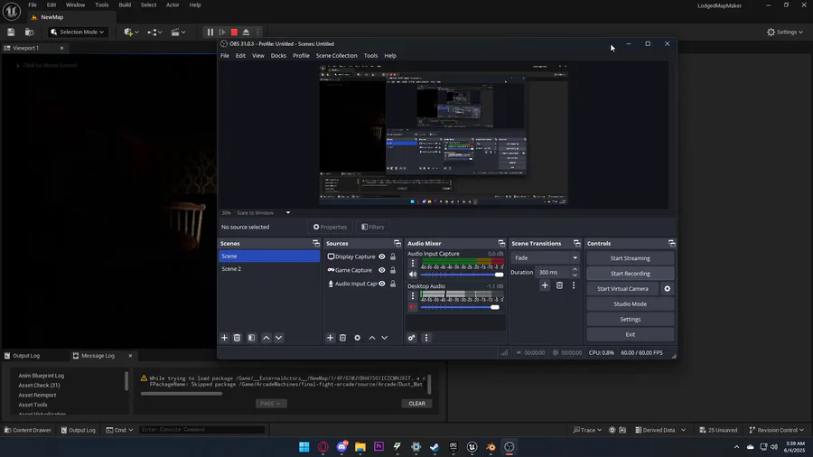
Task: Expand cinematics dropdown in Unreal toolbar
Action: (178, 33)
